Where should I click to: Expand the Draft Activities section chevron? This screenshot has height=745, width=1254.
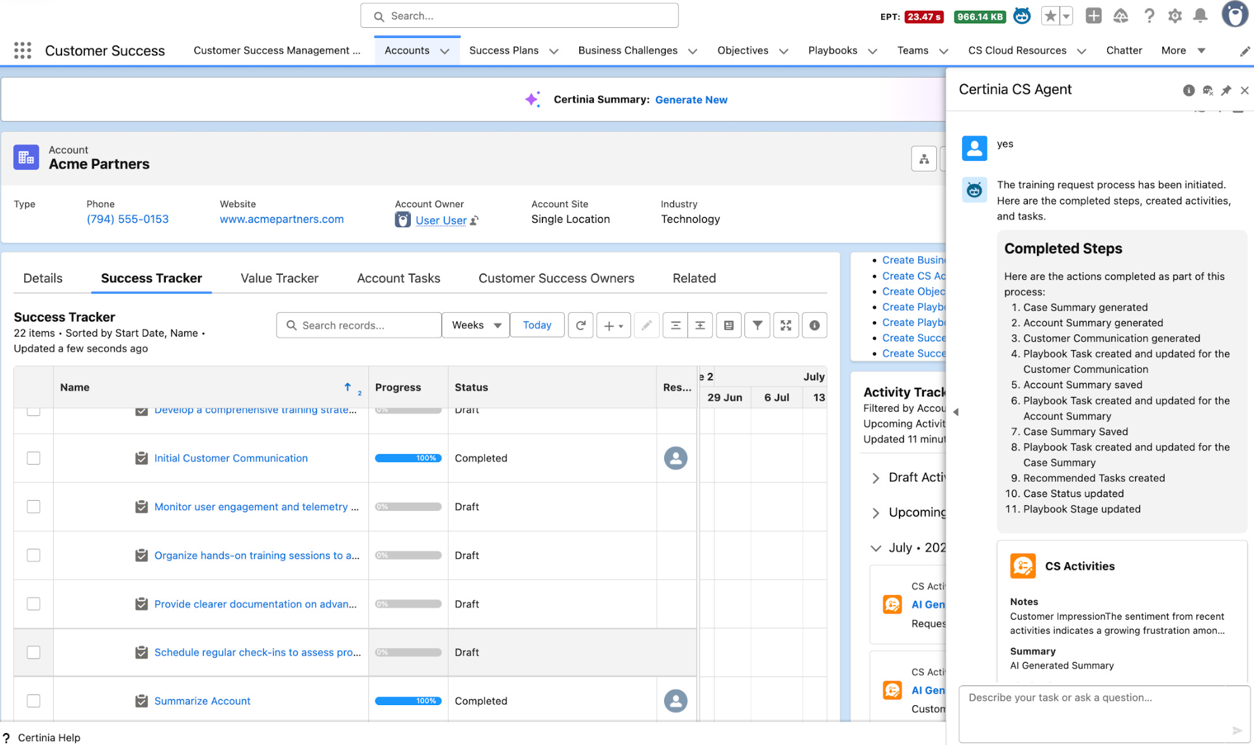tap(875, 478)
